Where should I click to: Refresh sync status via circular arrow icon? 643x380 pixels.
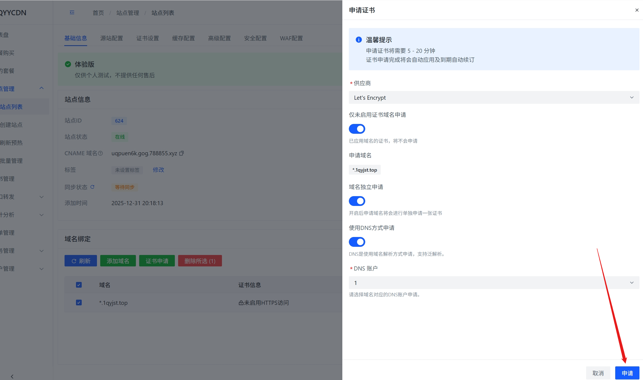92,187
